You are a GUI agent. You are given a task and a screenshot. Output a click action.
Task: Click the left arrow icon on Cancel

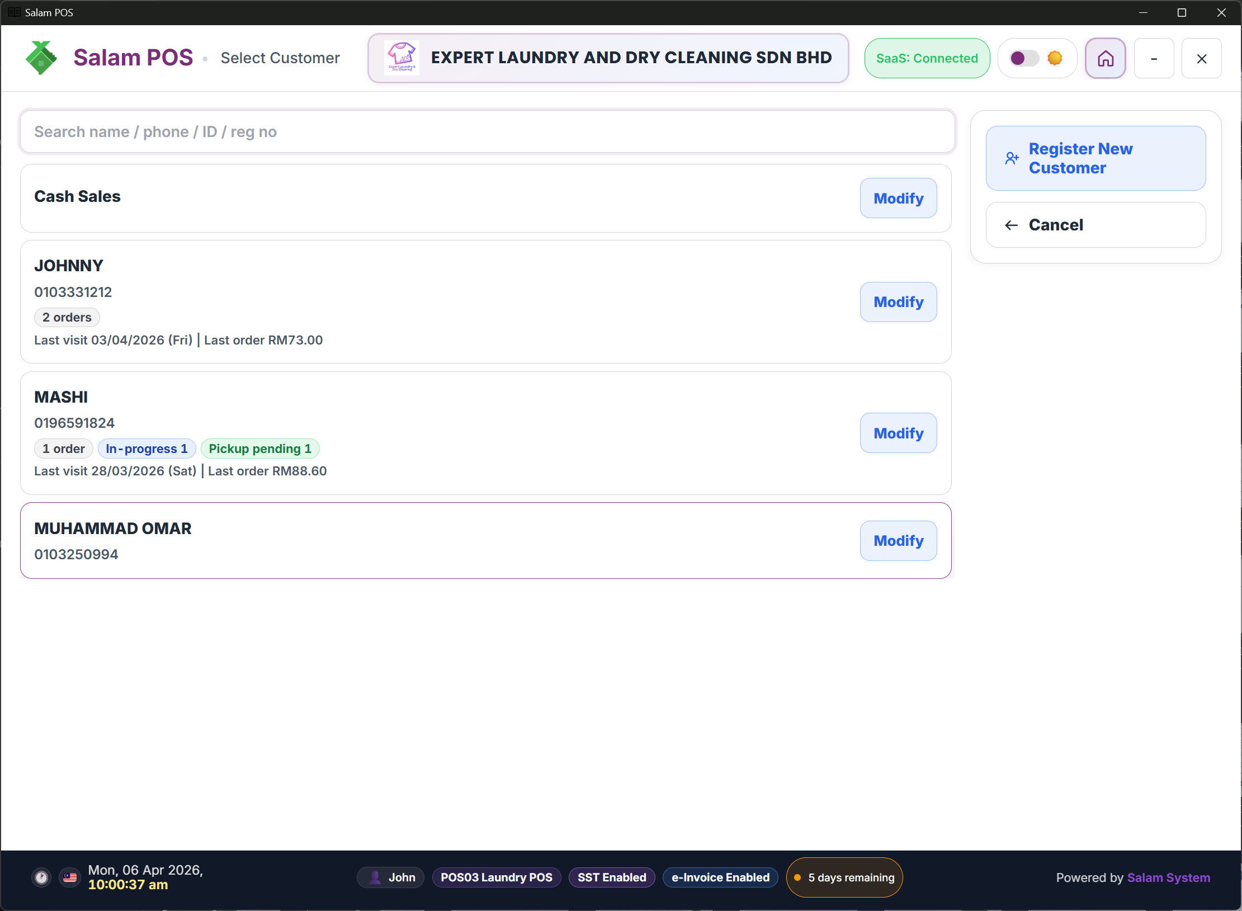point(1011,225)
